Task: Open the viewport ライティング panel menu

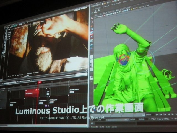Action: coord(111,12)
